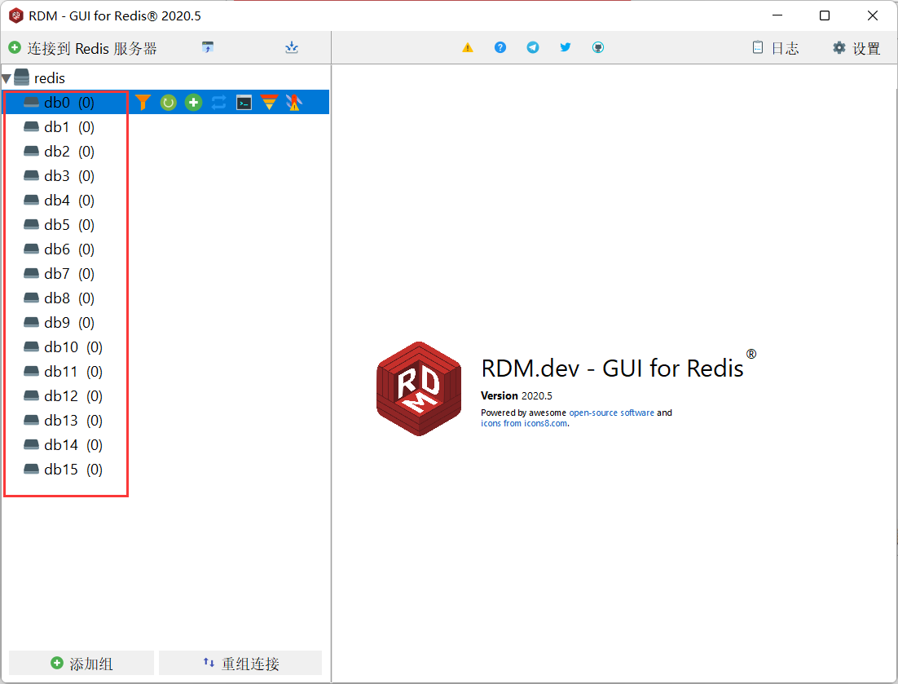Viewport: 898px width, 684px height.
Task: Add new key with green plus on db0
Action: [194, 103]
